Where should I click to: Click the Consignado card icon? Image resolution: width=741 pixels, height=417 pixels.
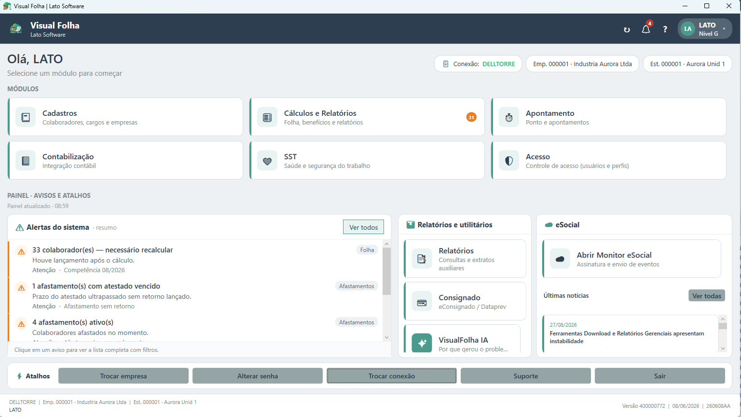[x=422, y=302]
